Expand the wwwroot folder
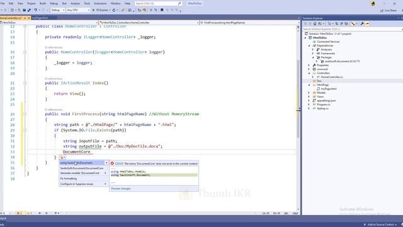 [x=309, y=69]
